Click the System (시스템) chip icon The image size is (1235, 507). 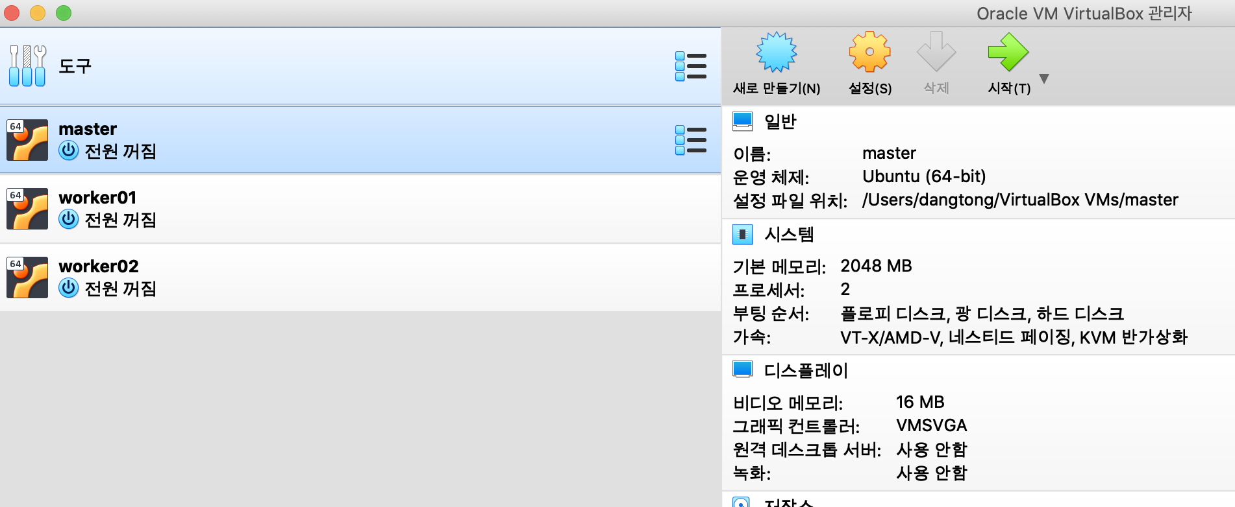point(742,234)
